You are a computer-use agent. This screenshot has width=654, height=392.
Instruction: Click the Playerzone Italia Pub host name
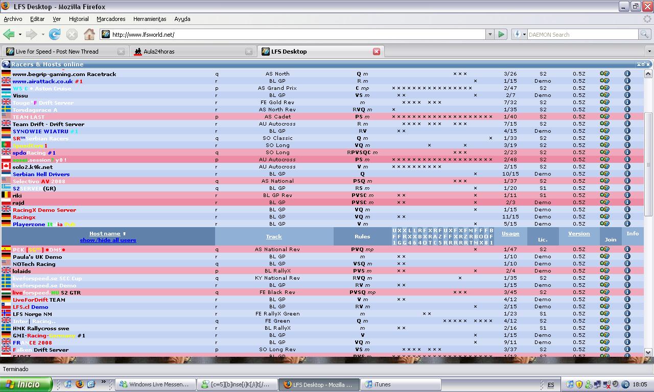click(x=44, y=224)
